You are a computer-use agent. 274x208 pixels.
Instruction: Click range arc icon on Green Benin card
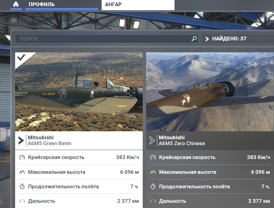tap(22, 201)
